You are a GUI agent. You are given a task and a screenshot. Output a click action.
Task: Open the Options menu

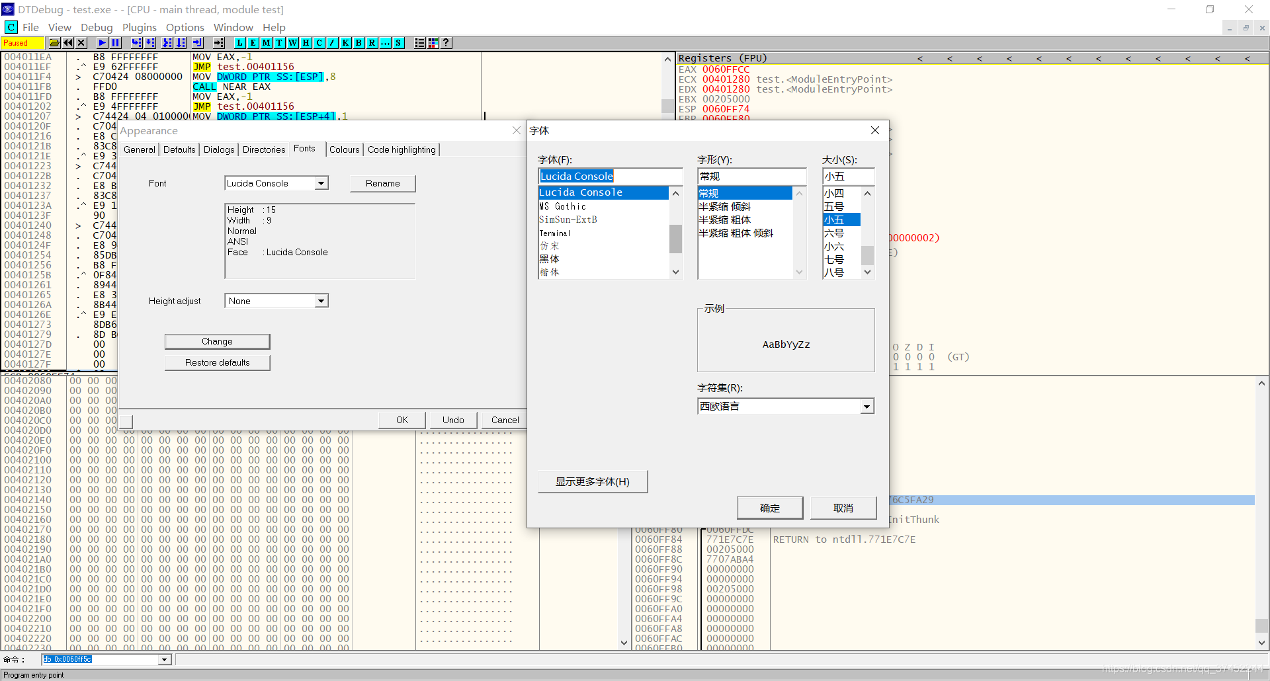(x=185, y=27)
